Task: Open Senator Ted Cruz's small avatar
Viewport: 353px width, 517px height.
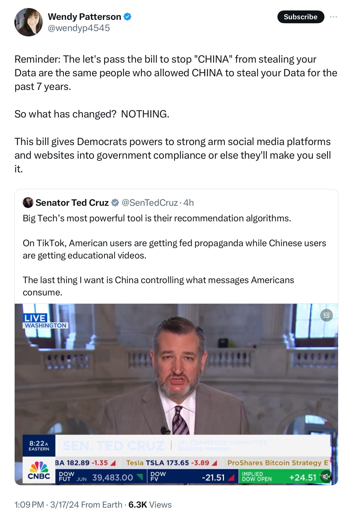Action: [28, 203]
